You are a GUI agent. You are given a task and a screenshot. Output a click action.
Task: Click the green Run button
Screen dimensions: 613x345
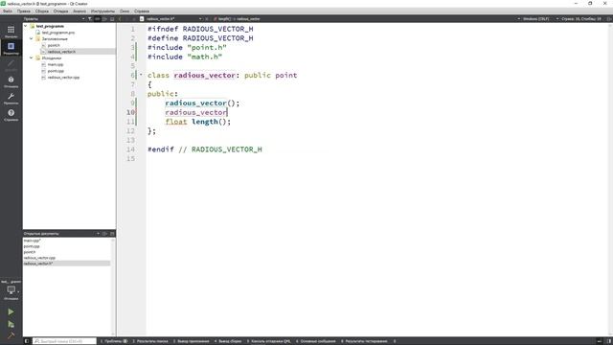point(11,311)
